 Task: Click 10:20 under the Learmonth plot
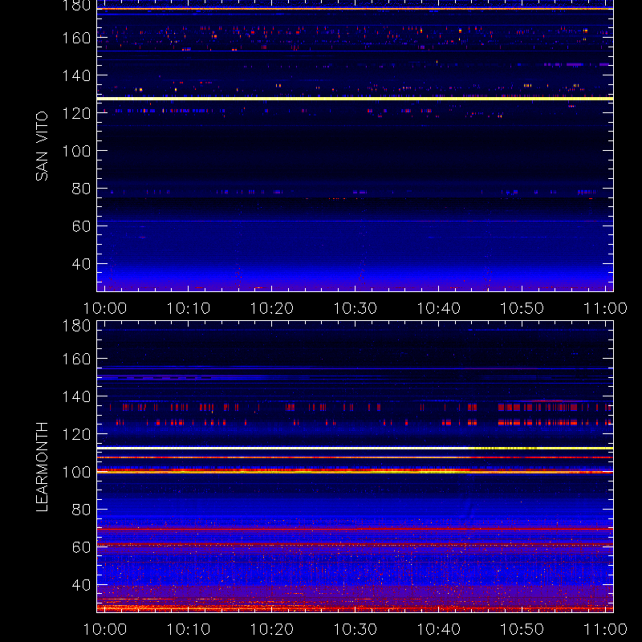click(272, 629)
